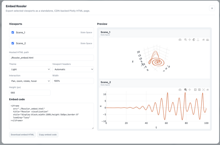Click the Preview heading
This screenshot has height=145, width=220.
coord(102,24)
